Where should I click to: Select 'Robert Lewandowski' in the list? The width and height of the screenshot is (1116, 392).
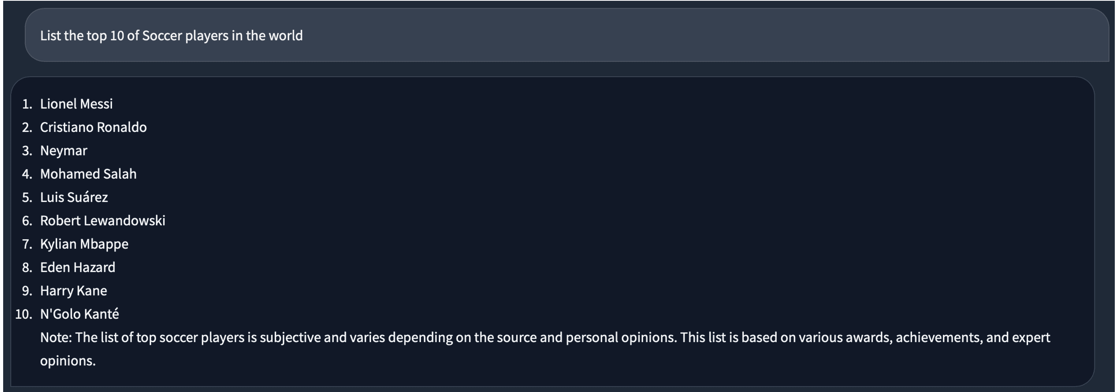point(103,221)
